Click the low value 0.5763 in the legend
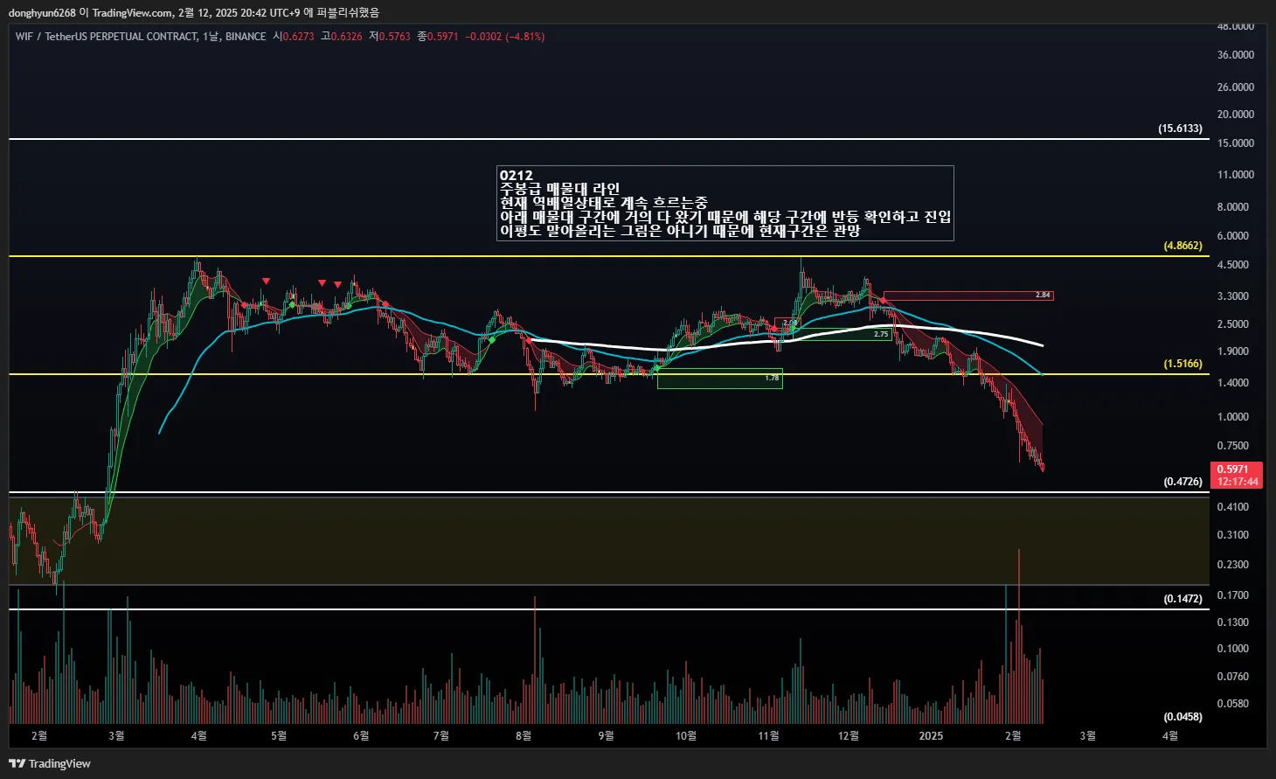The height and width of the screenshot is (779, 1276). point(395,37)
